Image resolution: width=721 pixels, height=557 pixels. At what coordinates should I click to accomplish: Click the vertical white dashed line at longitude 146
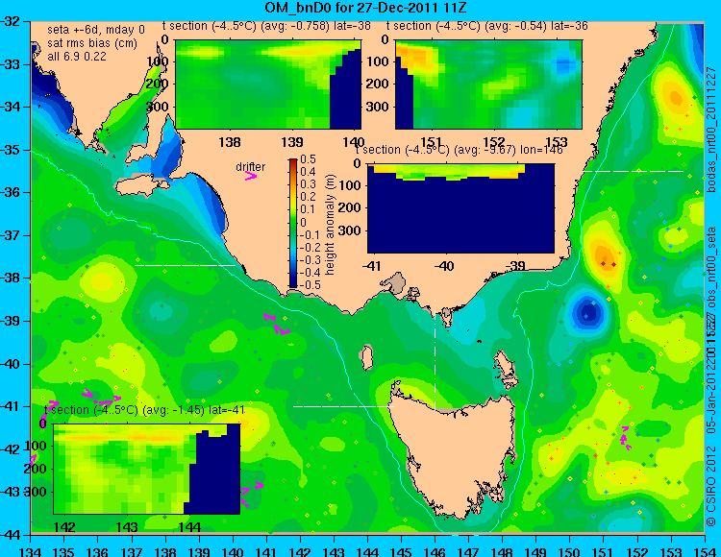tap(435, 355)
